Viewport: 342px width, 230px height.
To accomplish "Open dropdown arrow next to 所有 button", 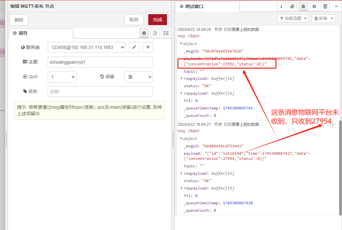I will 332,18.
